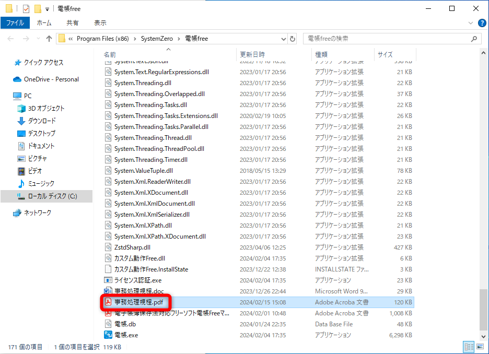This screenshot has width=489, height=354.
Task: Select System.Text.RegularExpressions.dll file name
Action: 161,72
